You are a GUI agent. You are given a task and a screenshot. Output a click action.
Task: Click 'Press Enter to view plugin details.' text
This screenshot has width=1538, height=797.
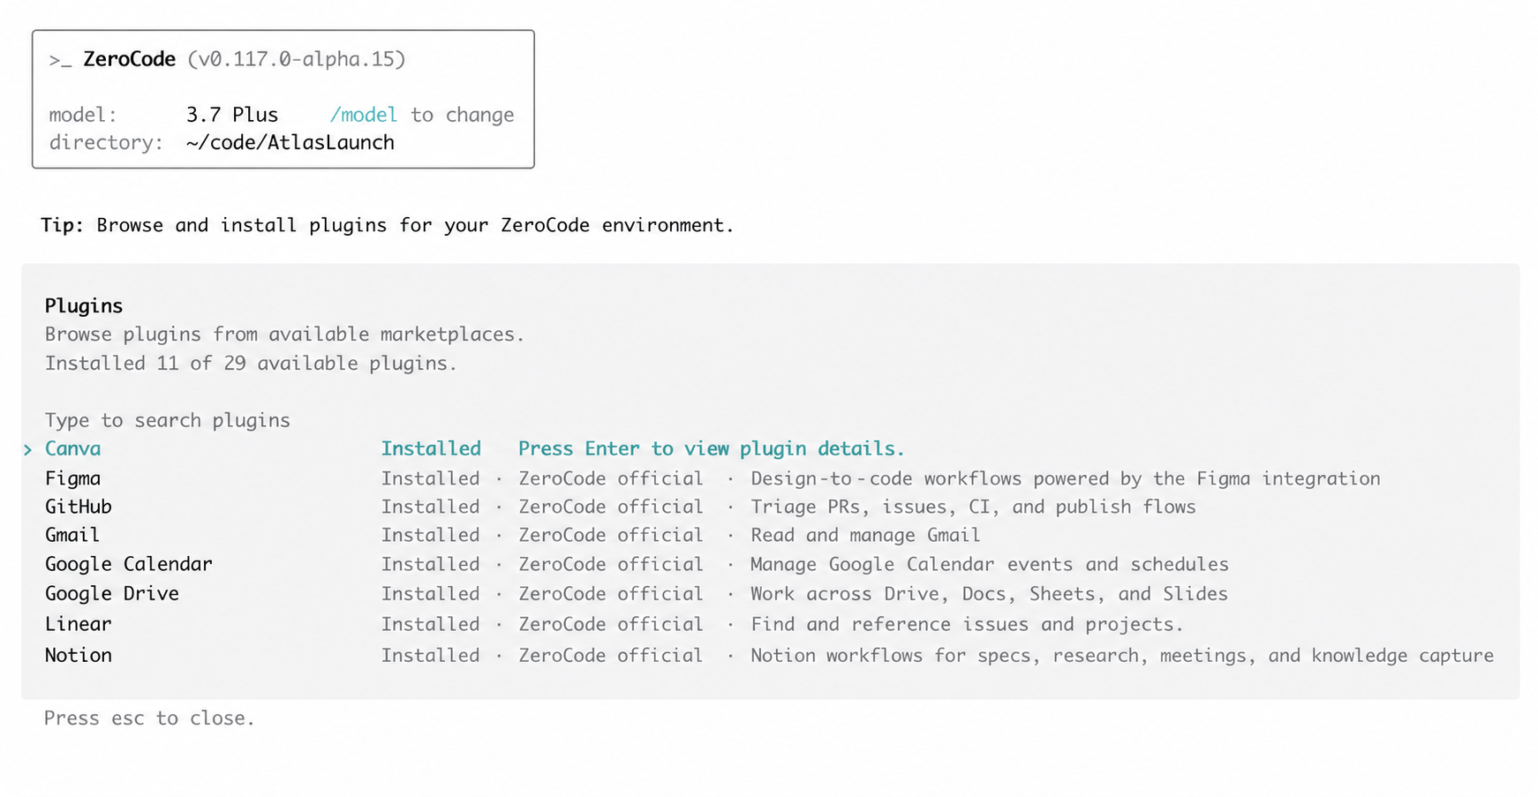click(x=712, y=448)
